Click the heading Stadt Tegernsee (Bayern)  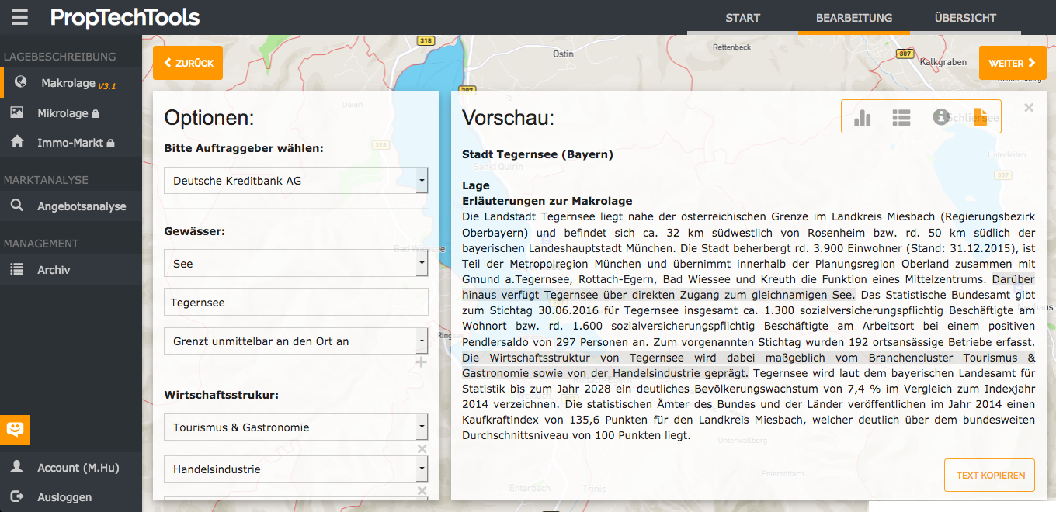pyautogui.click(x=537, y=154)
